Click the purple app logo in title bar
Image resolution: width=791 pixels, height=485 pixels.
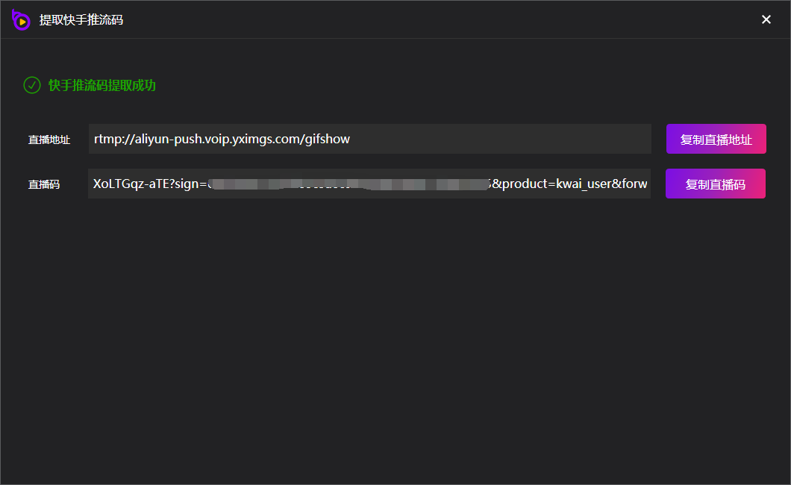point(21,20)
